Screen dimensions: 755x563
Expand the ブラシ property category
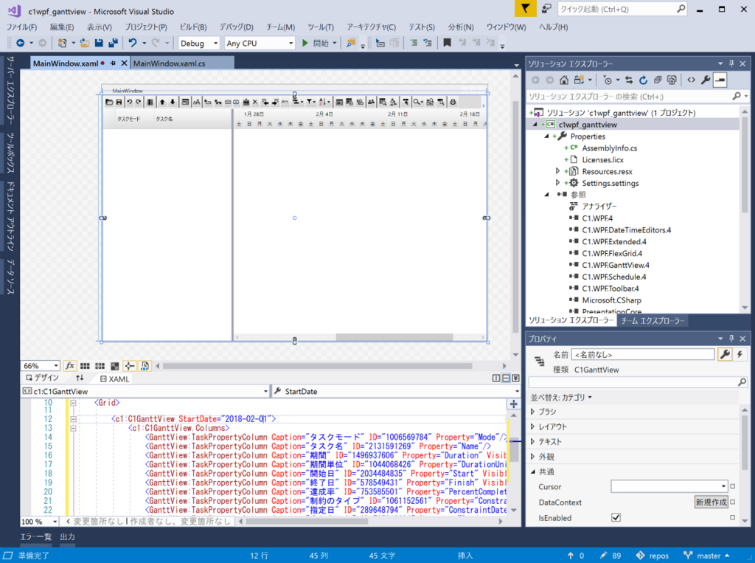pyautogui.click(x=532, y=412)
